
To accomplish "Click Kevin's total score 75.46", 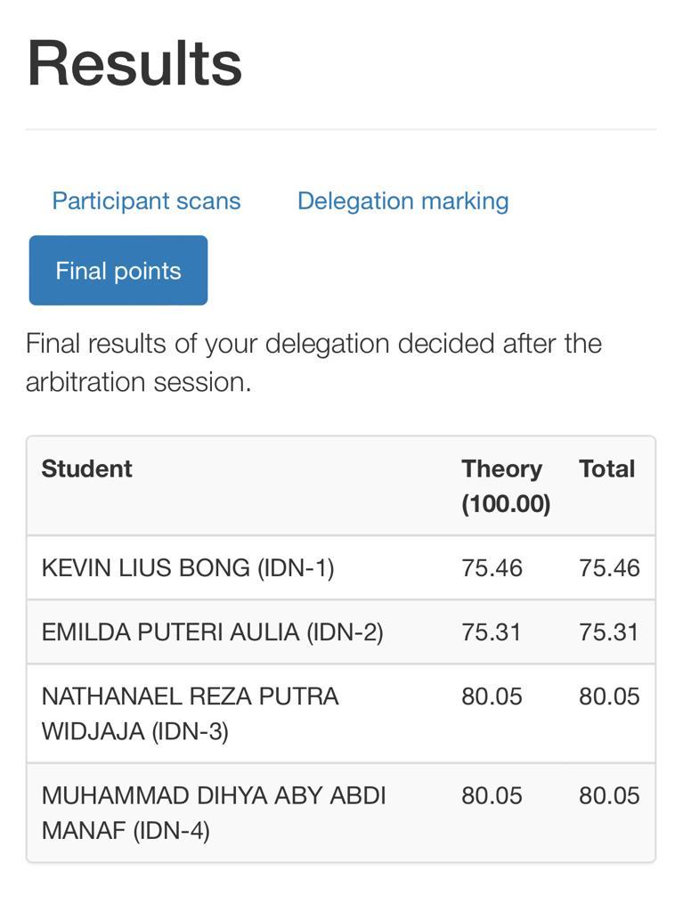I will pos(609,568).
